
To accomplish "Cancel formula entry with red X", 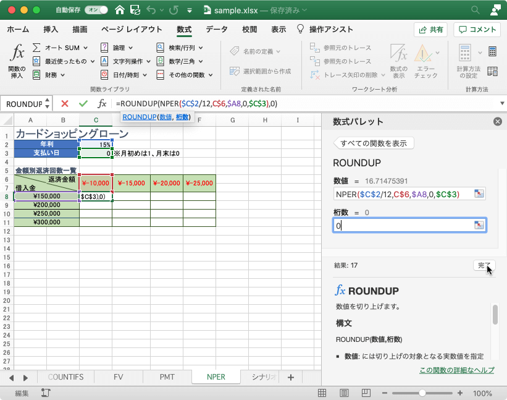I will click(65, 104).
